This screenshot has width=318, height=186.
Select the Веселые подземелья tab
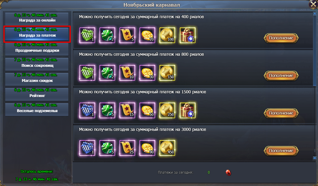click(37, 109)
